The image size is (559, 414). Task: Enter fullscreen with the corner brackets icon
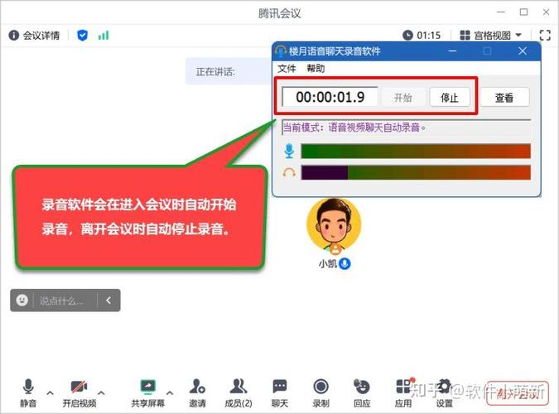[545, 36]
